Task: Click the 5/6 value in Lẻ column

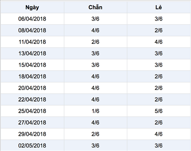Action: point(159,111)
